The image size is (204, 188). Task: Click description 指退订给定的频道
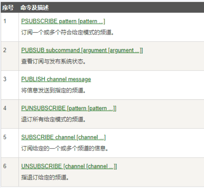[x=45, y=177]
